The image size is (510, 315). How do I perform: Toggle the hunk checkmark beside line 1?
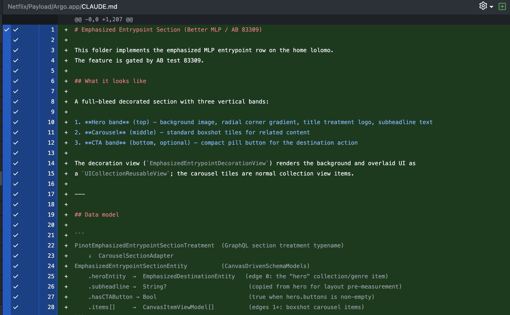pyautogui.click(x=7, y=30)
